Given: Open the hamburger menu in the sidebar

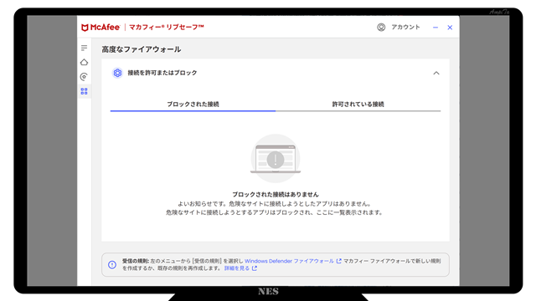Looking at the screenshot, I should (84, 48).
